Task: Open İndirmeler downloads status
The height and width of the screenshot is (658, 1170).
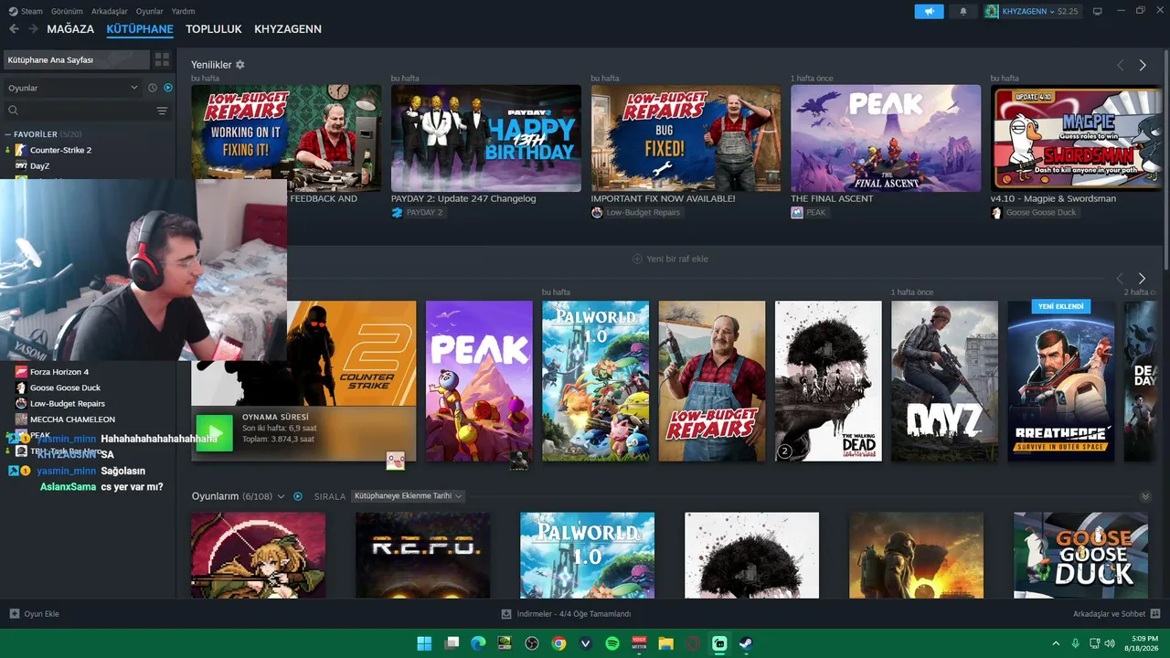Action: (x=567, y=614)
